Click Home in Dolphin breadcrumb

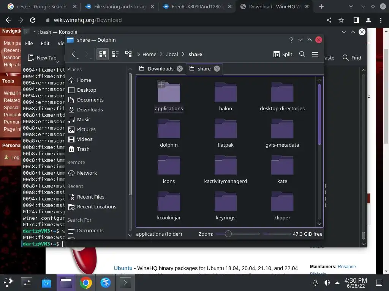pyautogui.click(x=149, y=54)
